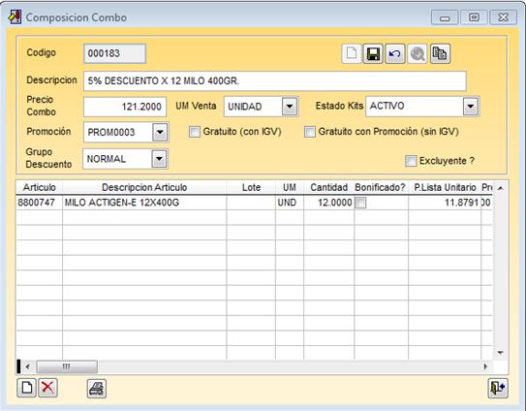Save the combo with the floppy disk icon

tap(373, 53)
